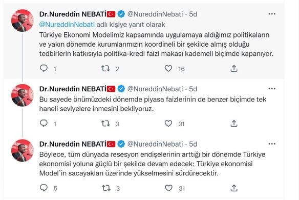Like the first tweet with 16 likes

168,68
